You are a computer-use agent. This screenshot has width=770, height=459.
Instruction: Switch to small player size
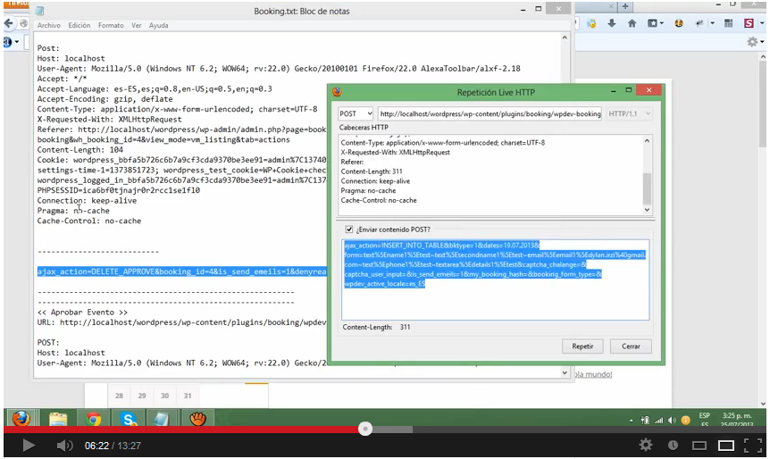pyautogui.click(x=699, y=446)
